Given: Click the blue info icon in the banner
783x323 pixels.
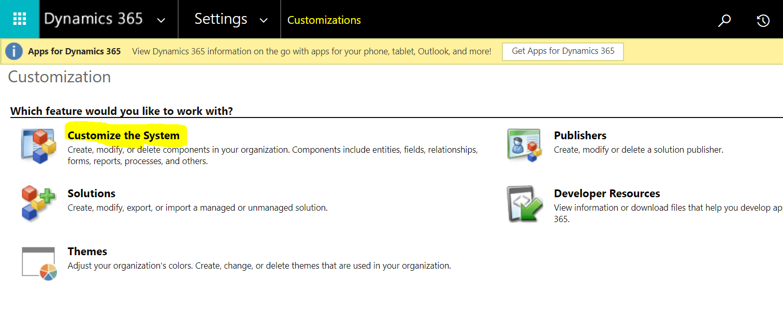Looking at the screenshot, I should click(x=14, y=51).
